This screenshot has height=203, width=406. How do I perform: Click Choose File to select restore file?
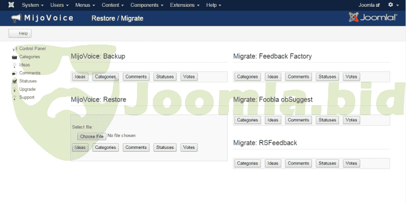click(x=92, y=136)
